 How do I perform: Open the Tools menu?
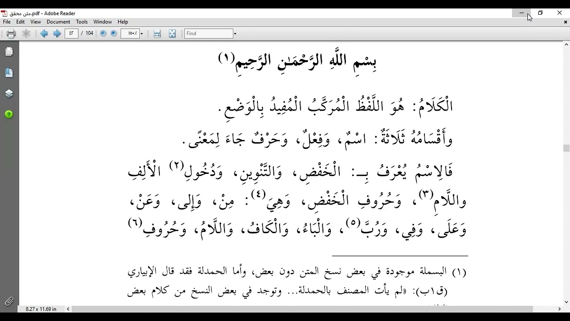click(x=81, y=22)
